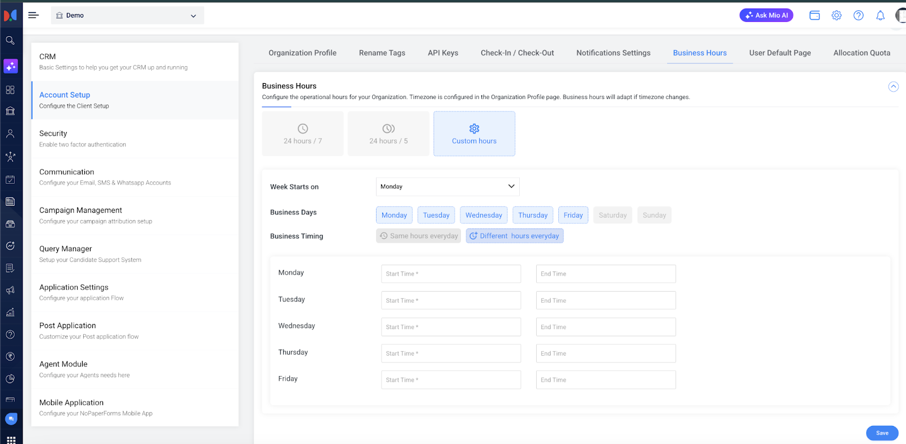Switch to the Organization Profile tab
This screenshot has width=906, height=444.
pos(302,53)
